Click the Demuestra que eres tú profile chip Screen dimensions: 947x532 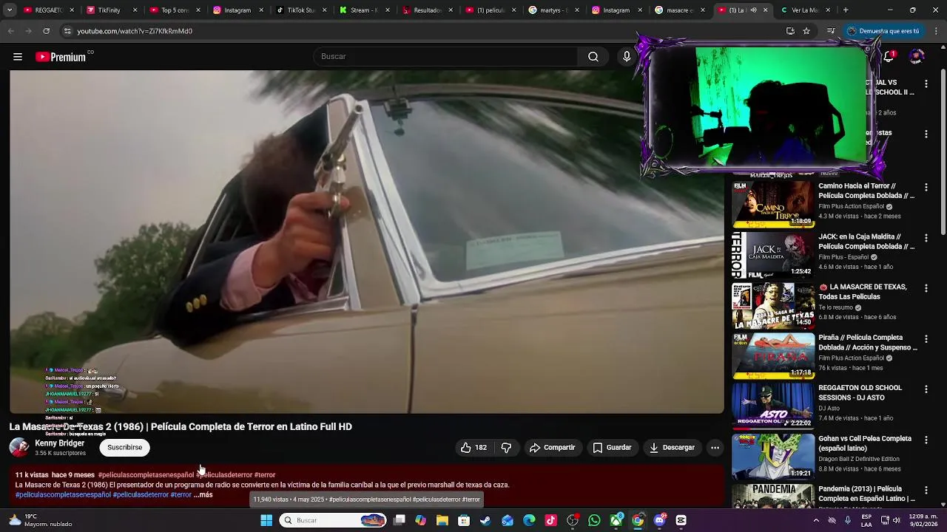coord(883,31)
